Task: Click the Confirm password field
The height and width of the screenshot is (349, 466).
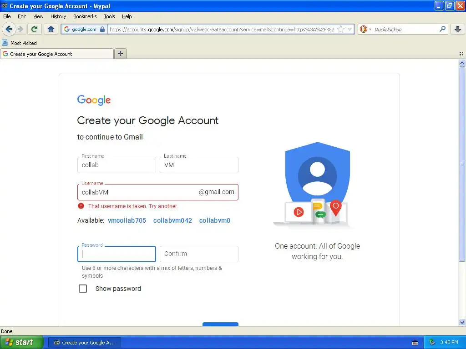Action: 199,254
